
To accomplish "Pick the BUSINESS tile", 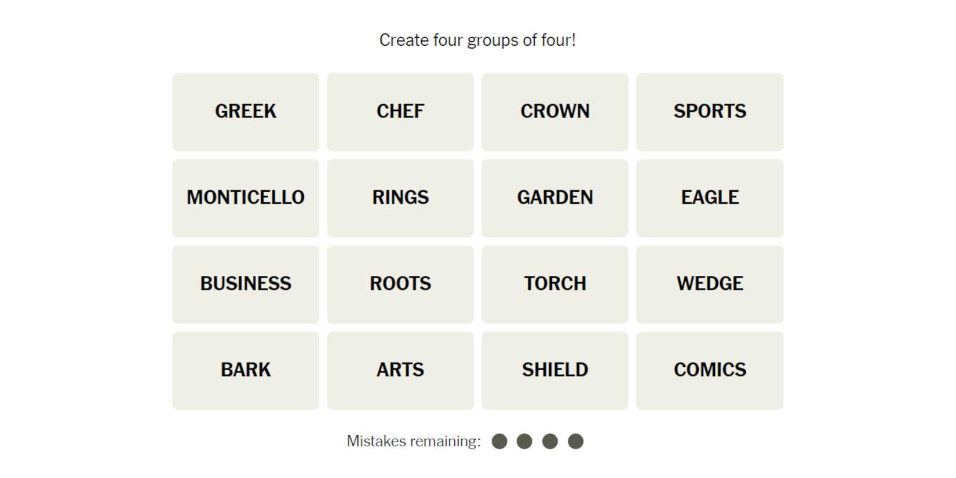I will pos(246,284).
